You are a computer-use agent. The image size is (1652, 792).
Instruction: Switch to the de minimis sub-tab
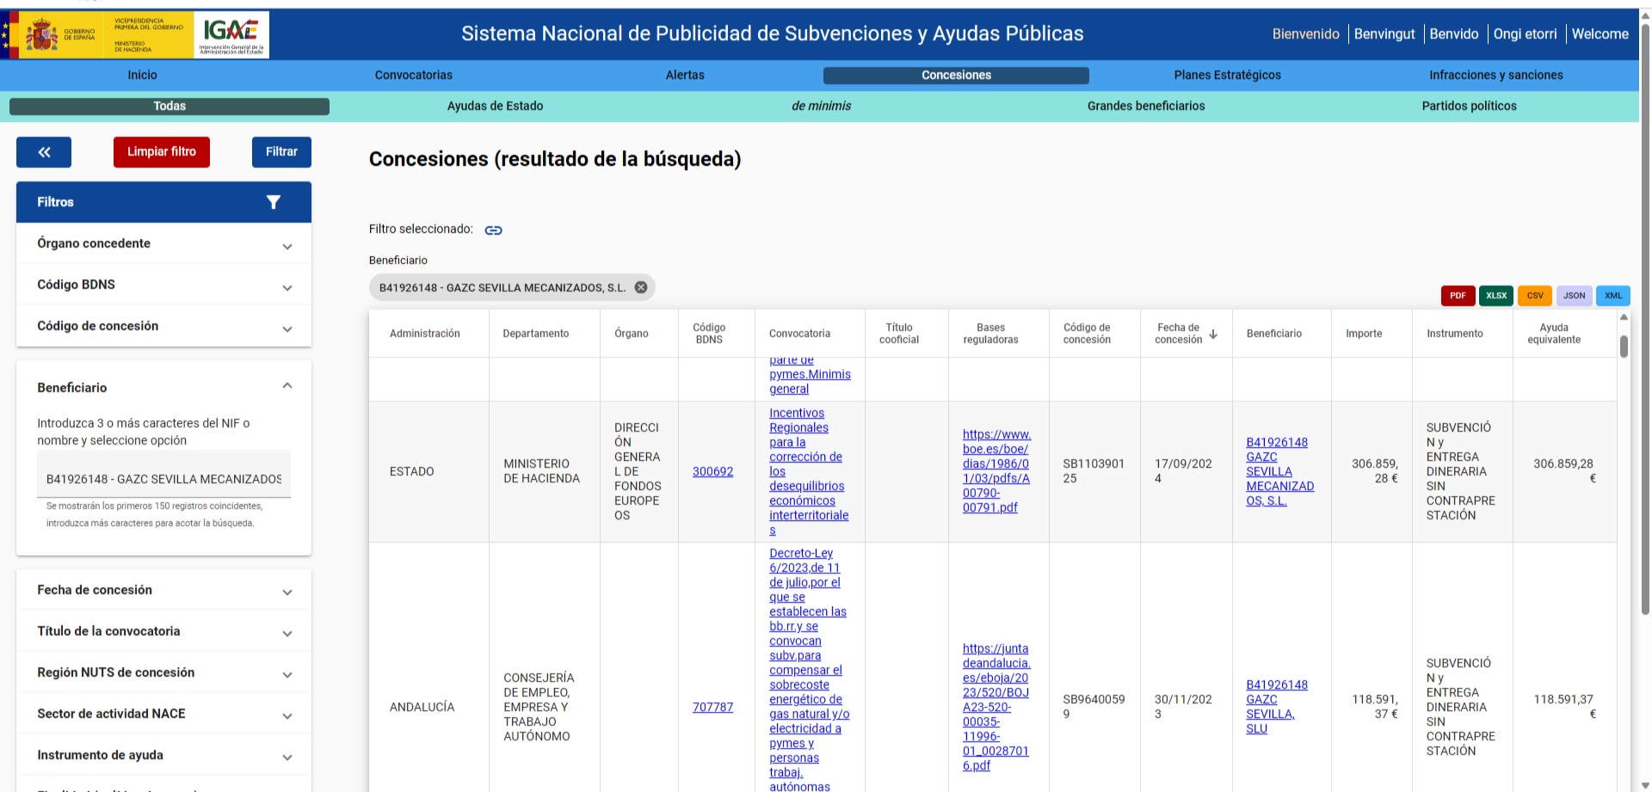pyautogui.click(x=821, y=106)
